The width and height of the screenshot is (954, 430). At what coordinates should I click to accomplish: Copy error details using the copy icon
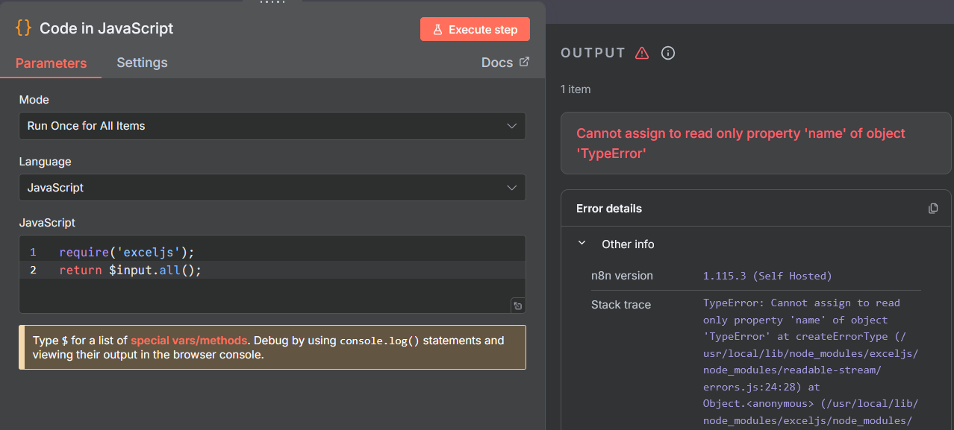pos(932,209)
